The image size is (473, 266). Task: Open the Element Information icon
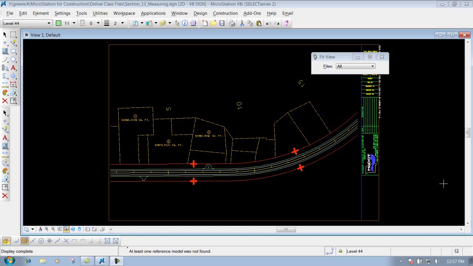coord(185,23)
